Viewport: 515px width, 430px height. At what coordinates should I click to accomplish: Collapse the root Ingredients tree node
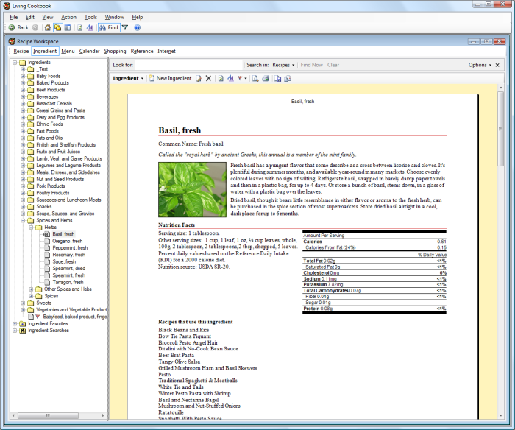click(x=15, y=63)
